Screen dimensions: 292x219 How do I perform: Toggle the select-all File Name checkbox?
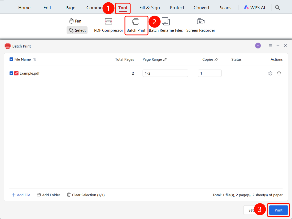point(11,59)
